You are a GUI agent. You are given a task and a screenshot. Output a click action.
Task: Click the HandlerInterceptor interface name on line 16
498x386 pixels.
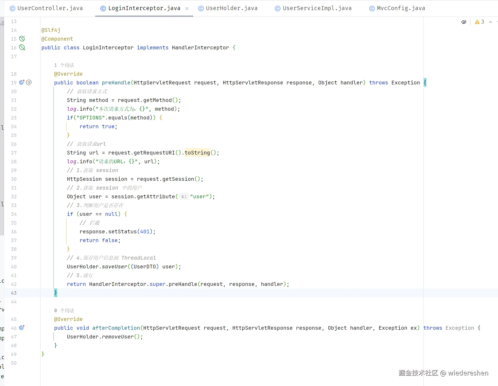[200, 48]
